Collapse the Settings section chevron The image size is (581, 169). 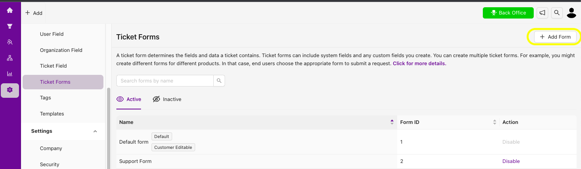point(95,131)
